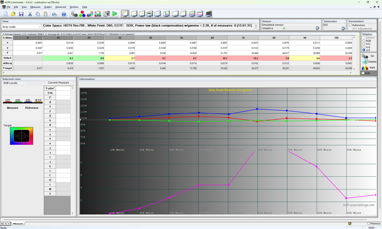Click the Current Measure list scroll-down arrow
Viewport: 382px width, 229px height.
[72, 213]
